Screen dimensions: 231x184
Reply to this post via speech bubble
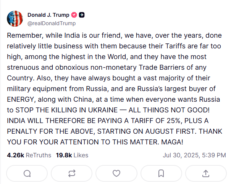coord(27,173)
